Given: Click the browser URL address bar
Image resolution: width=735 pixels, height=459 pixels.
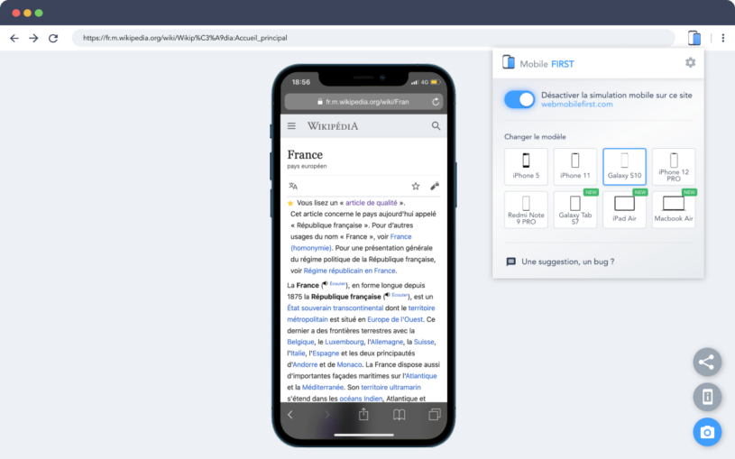Looking at the screenshot, I should 373,38.
